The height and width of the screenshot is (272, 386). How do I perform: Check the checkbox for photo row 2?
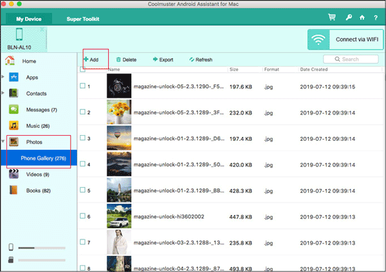click(82, 112)
